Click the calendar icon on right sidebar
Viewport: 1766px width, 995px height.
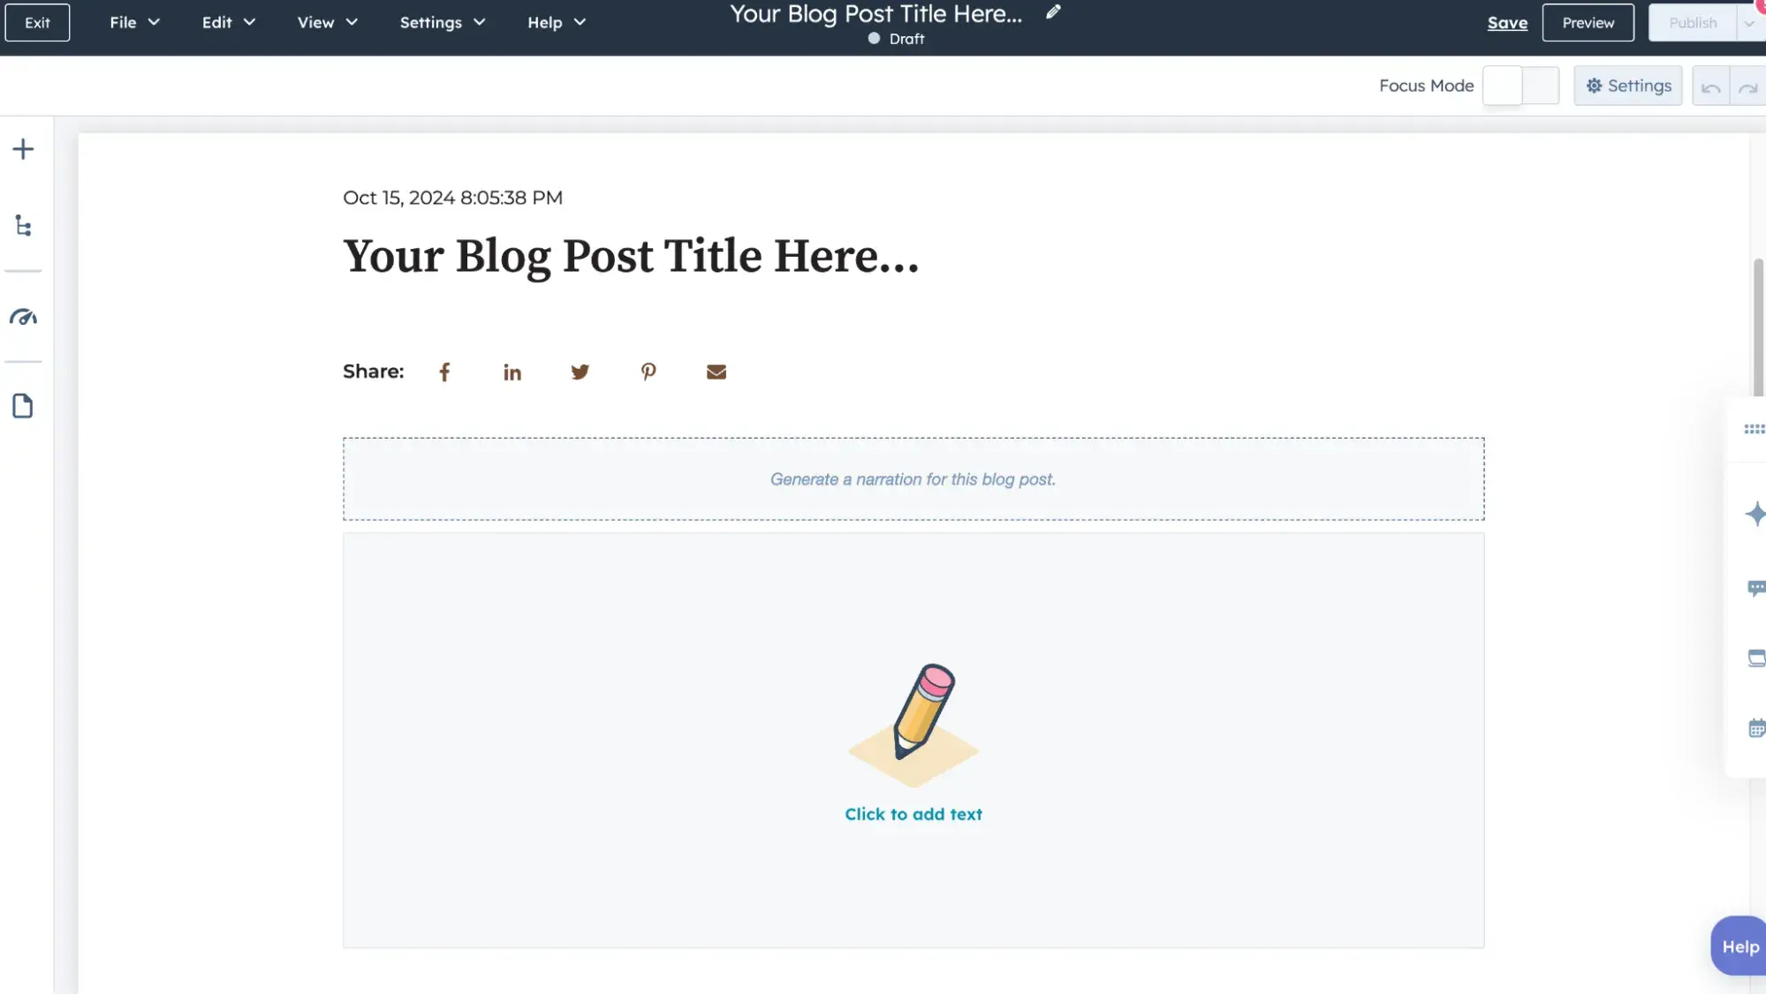coord(1755,727)
